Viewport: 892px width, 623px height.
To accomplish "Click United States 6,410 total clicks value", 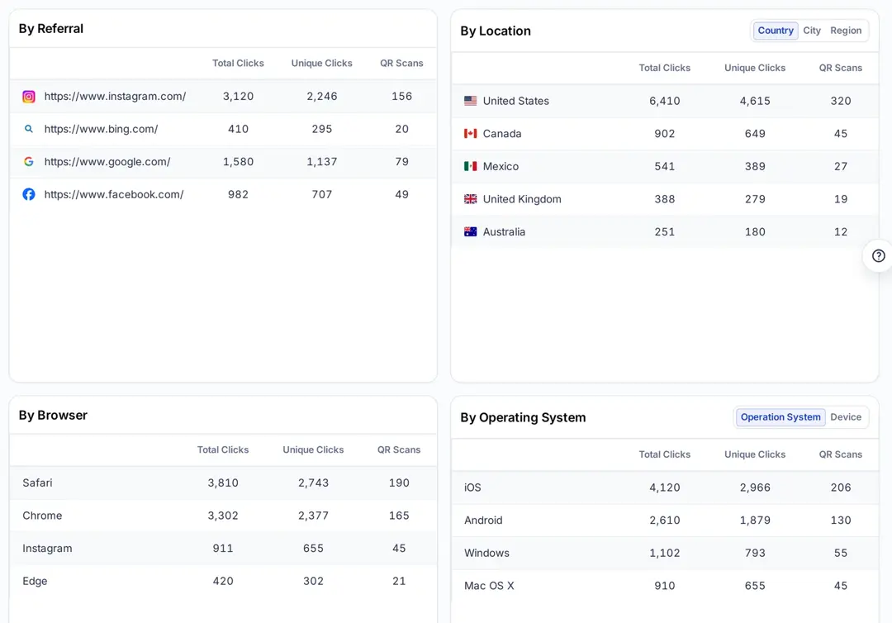I will 664,101.
